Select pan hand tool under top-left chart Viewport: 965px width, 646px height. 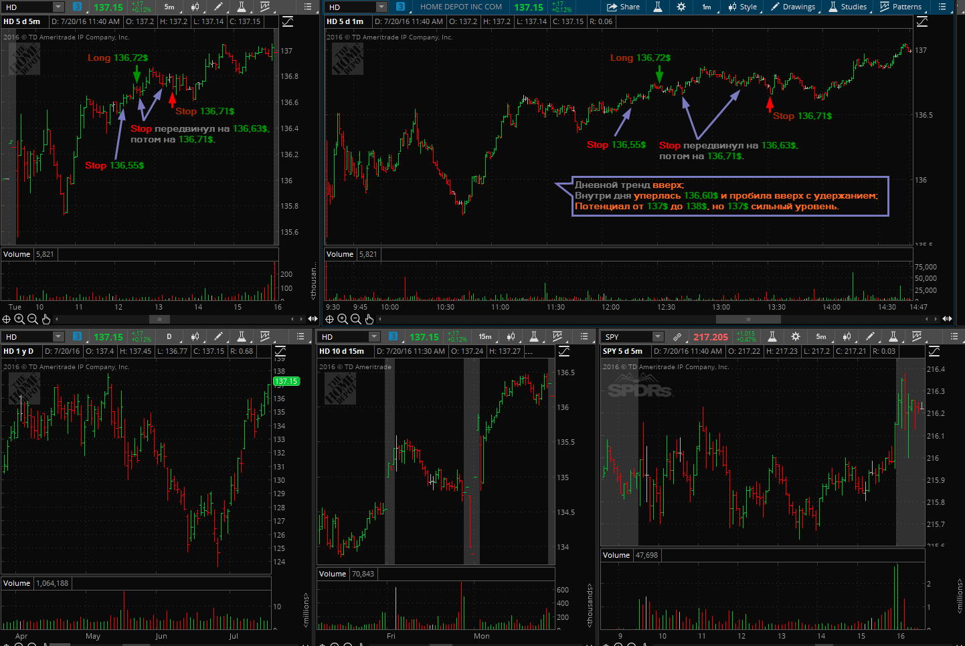pyautogui.click(x=46, y=319)
